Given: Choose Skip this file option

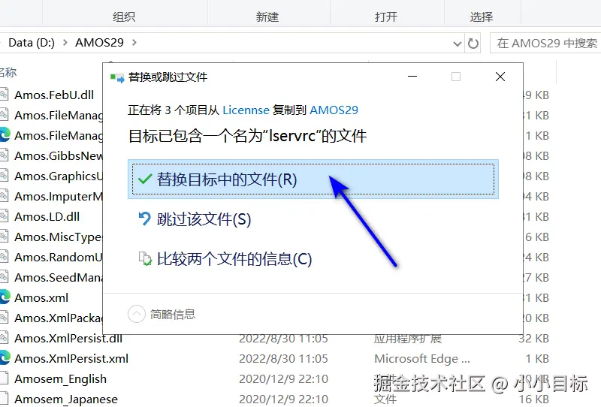Looking at the screenshot, I should point(204,219).
